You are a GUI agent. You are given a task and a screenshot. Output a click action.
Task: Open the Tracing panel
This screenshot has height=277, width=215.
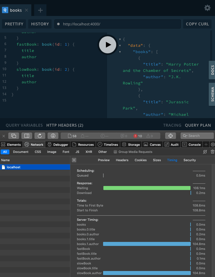pyautogui.click(x=172, y=125)
